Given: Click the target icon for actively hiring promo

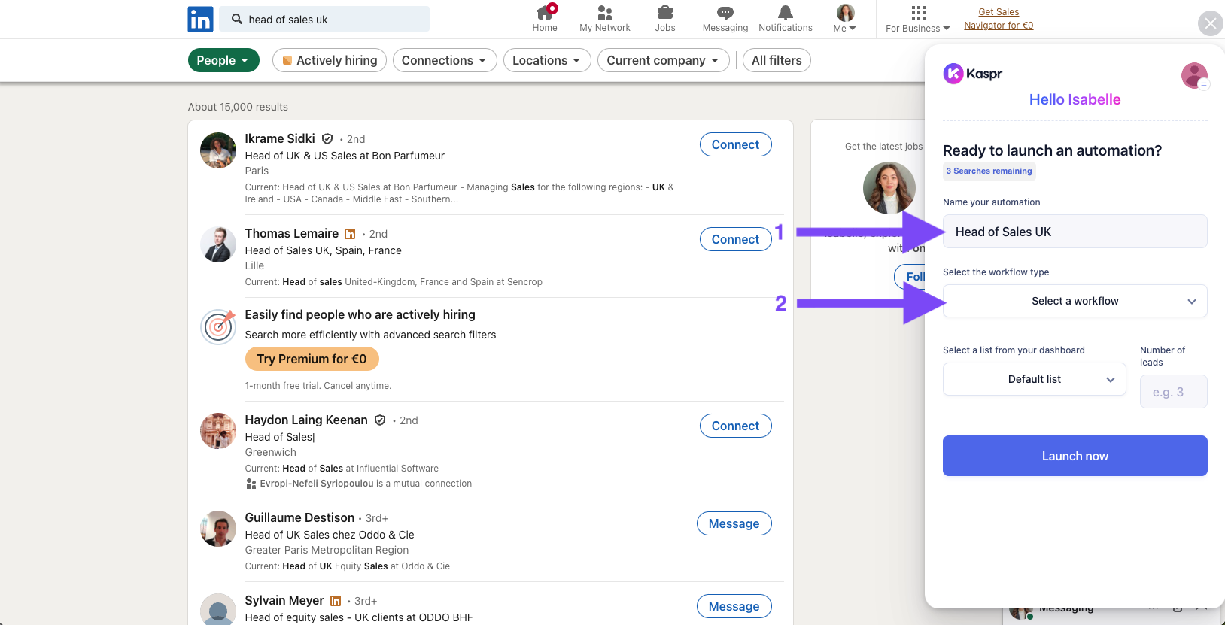Looking at the screenshot, I should click(218, 326).
